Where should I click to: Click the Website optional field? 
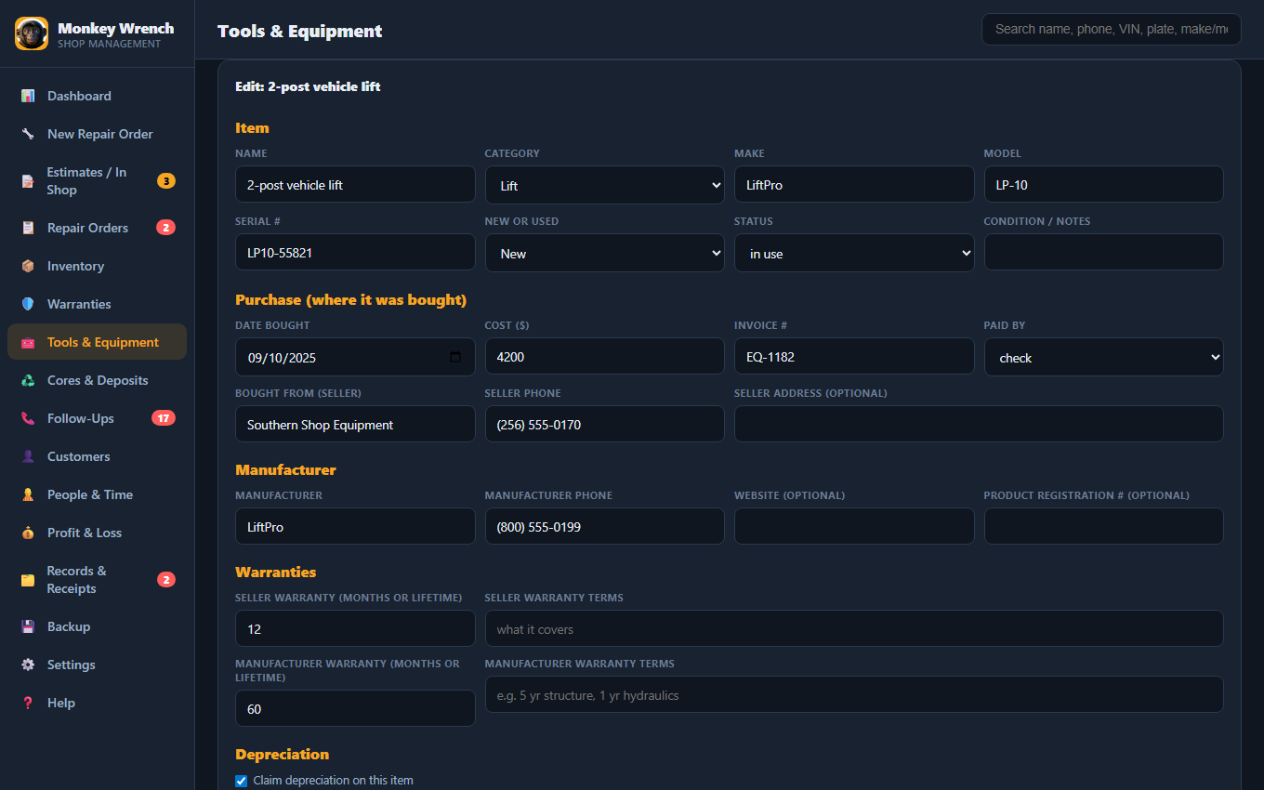pos(854,526)
